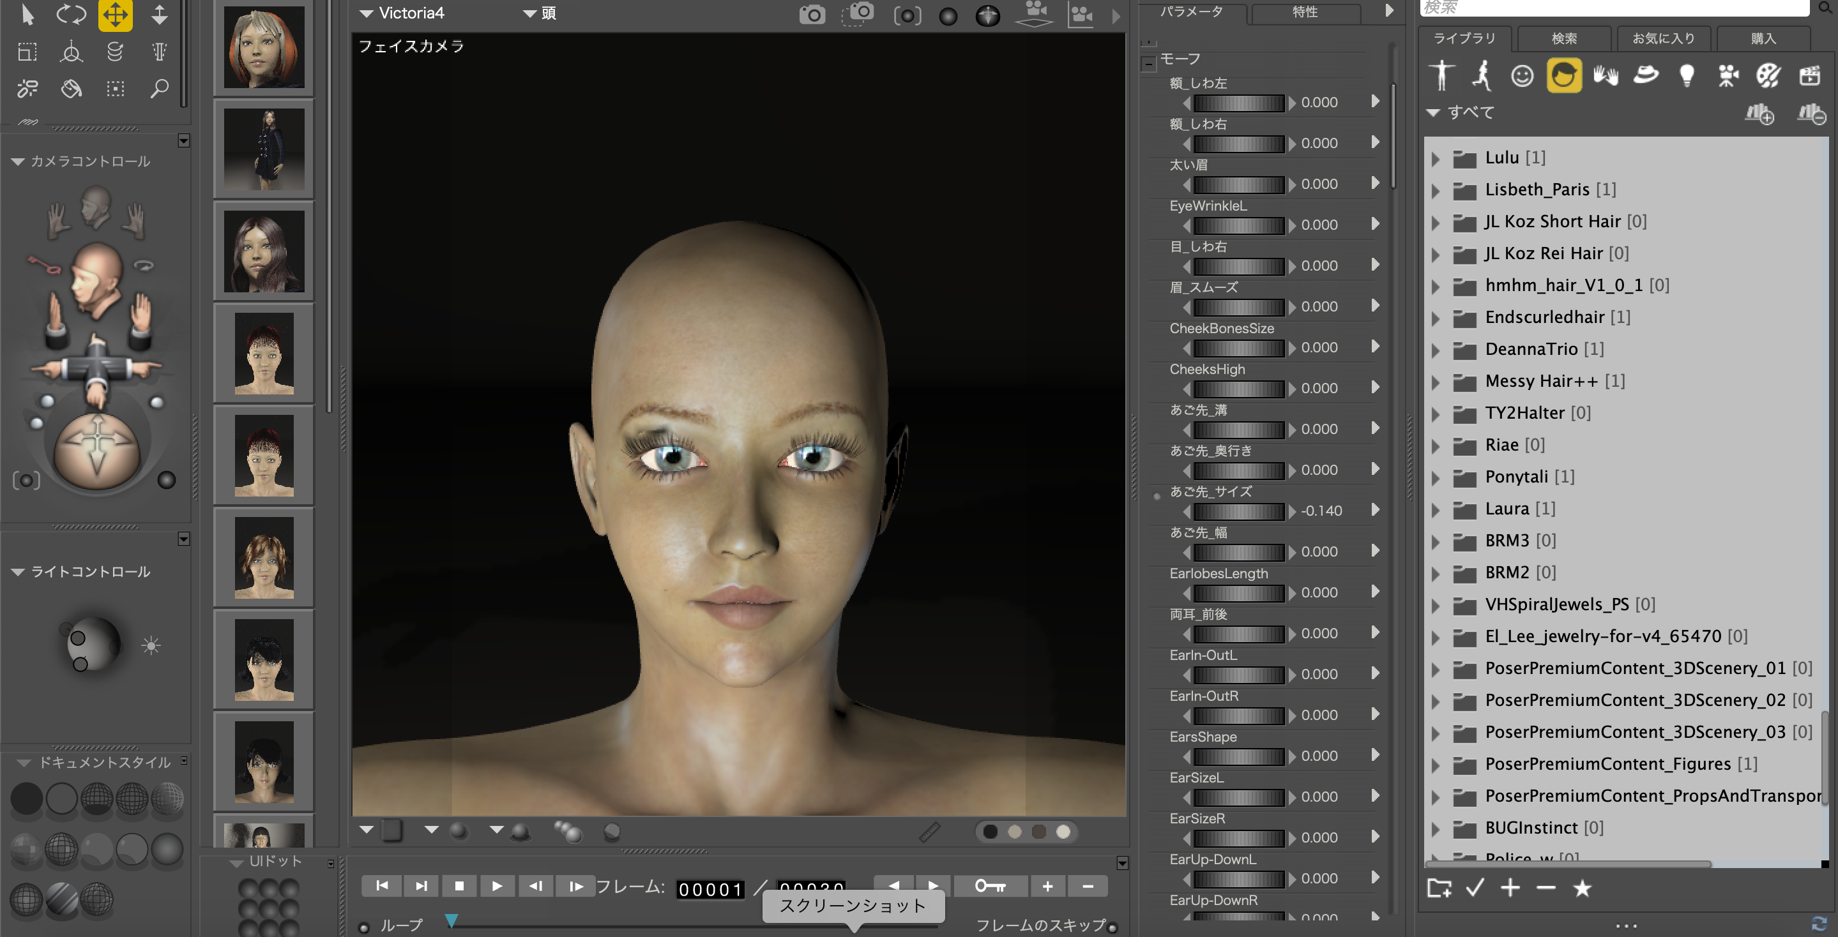The image size is (1838, 937).
Task: Open the Face expressions category icon
Action: click(x=1522, y=75)
